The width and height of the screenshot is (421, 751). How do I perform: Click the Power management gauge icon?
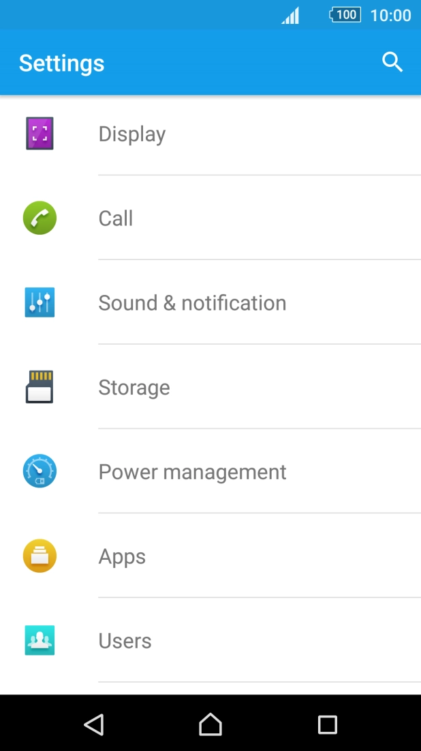(x=40, y=471)
